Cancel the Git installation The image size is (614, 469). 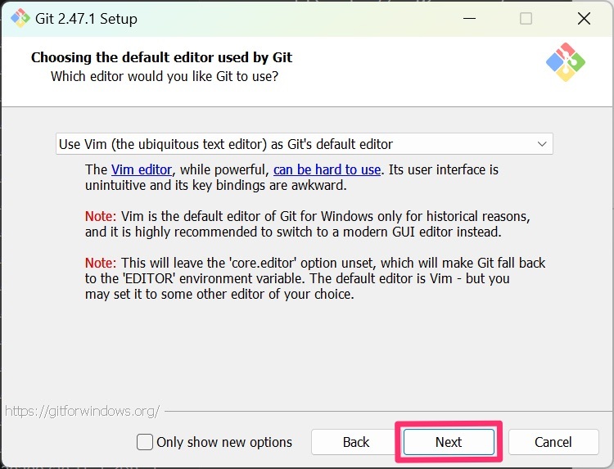pos(553,442)
